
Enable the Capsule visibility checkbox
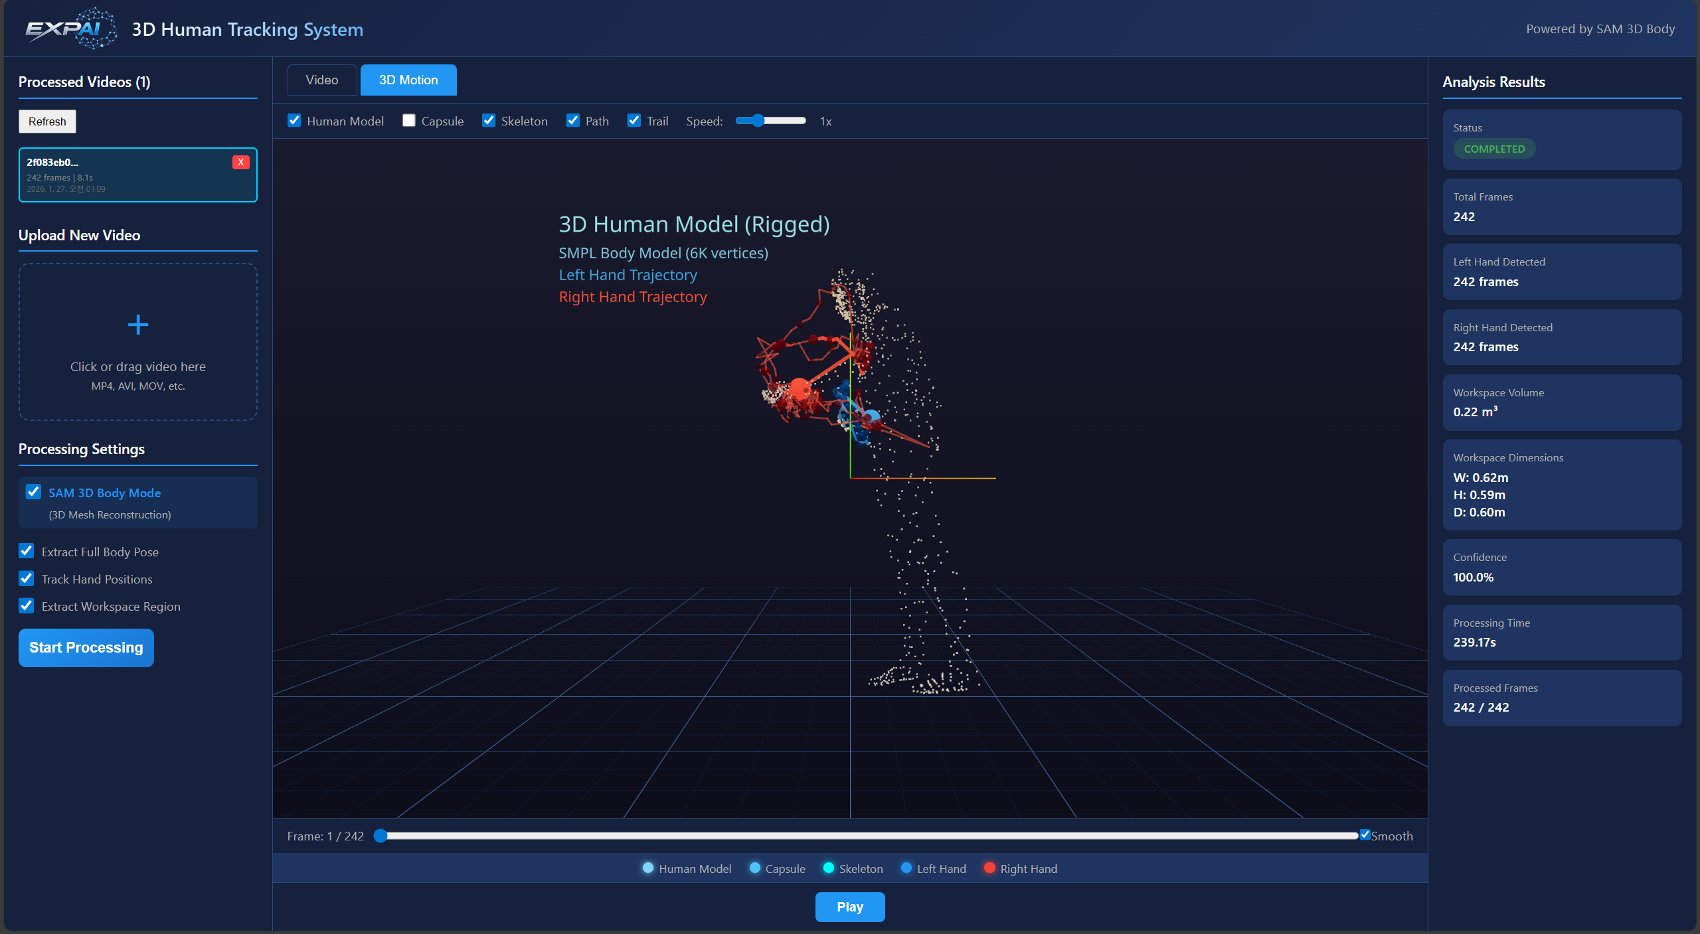(x=408, y=120)
